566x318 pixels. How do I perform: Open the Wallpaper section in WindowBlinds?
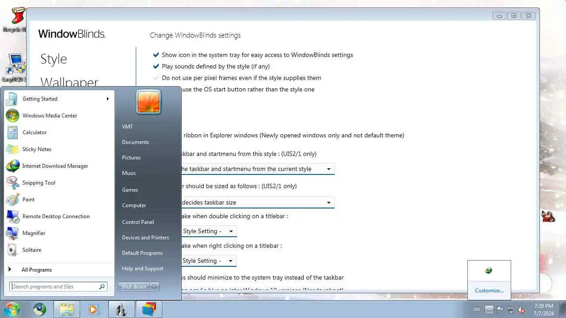(69, 82)
